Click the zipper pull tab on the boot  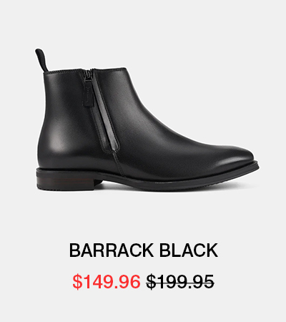[87, 93]
